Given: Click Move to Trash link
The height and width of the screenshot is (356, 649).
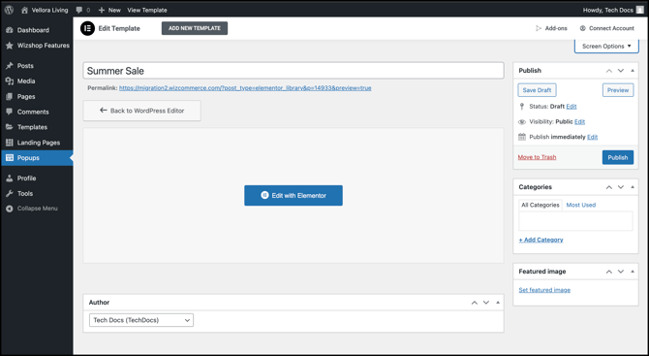Looking at the screenshot, I should [537, 157].
